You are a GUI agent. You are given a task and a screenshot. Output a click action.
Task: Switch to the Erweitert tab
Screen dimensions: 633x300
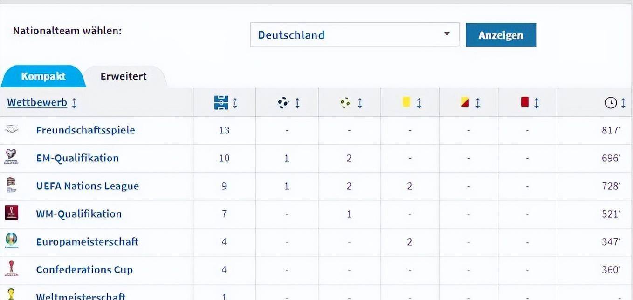pos(124,76)
